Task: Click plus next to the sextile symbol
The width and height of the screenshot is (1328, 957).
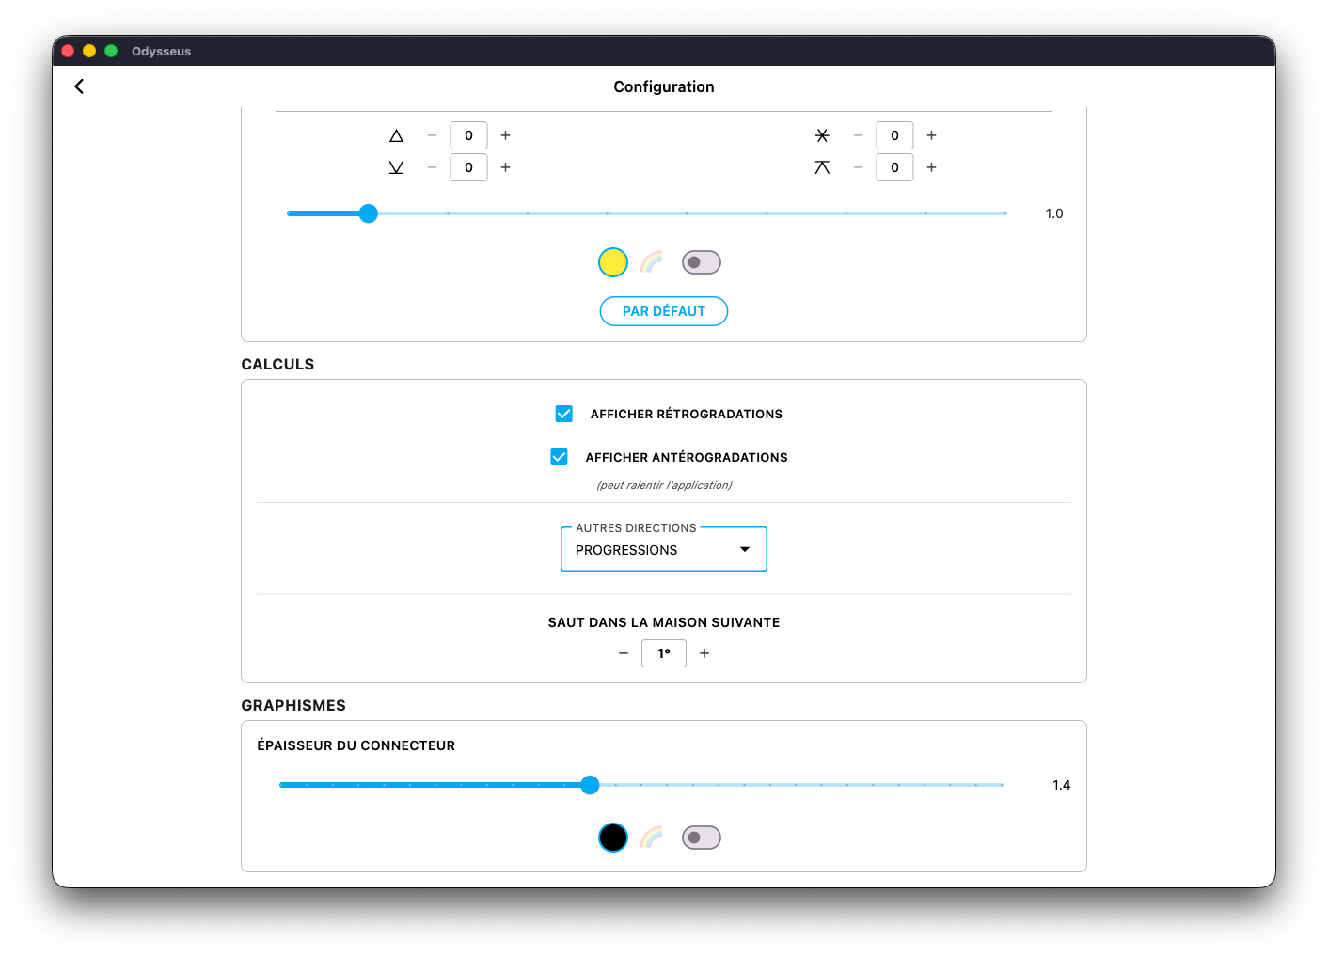Action: point(931,135)
